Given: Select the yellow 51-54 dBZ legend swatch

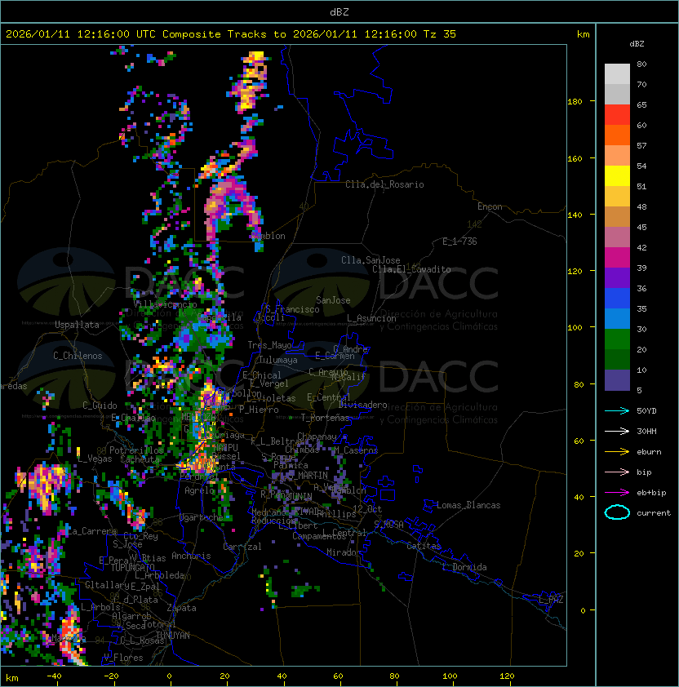Looking at the screenshot, I should coord(617,176).
